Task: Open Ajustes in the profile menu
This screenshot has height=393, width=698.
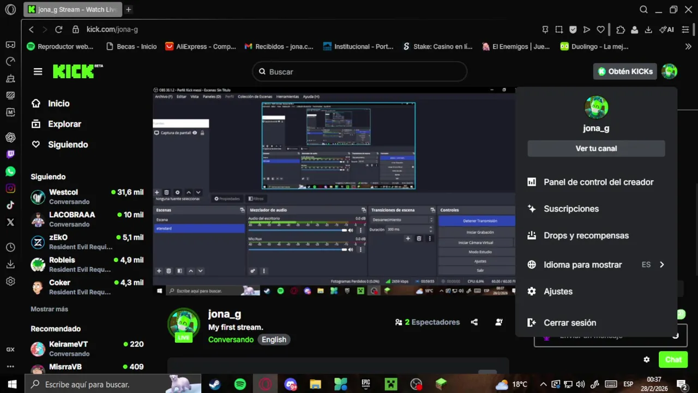Action: (x=596, y=291)
